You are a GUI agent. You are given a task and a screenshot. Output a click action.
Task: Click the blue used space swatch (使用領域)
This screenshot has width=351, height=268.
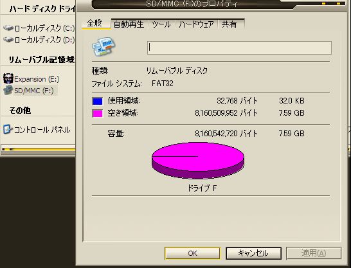(x=97, y=101)
